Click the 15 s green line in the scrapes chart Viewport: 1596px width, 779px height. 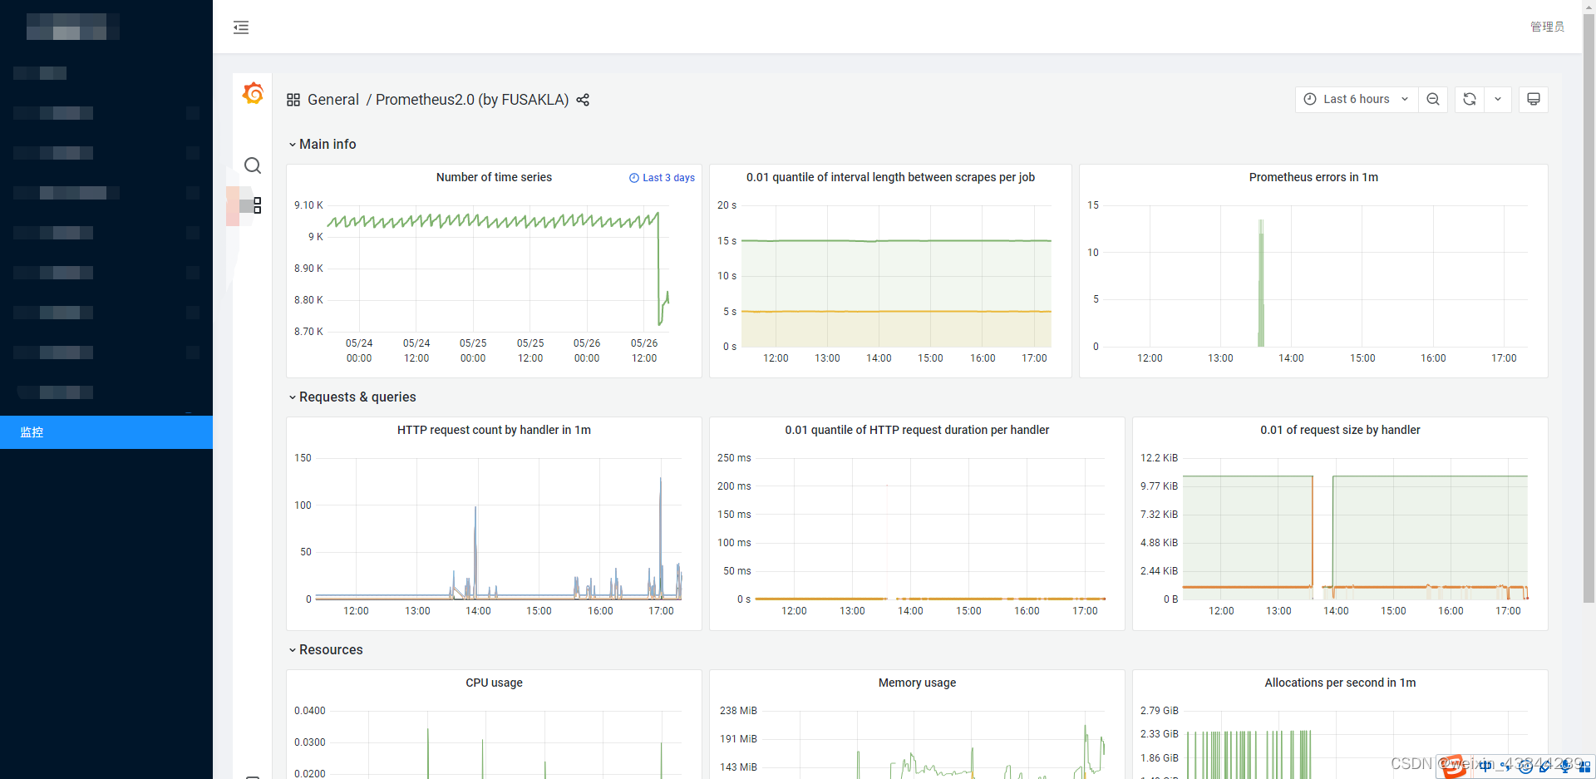(896, 241)
